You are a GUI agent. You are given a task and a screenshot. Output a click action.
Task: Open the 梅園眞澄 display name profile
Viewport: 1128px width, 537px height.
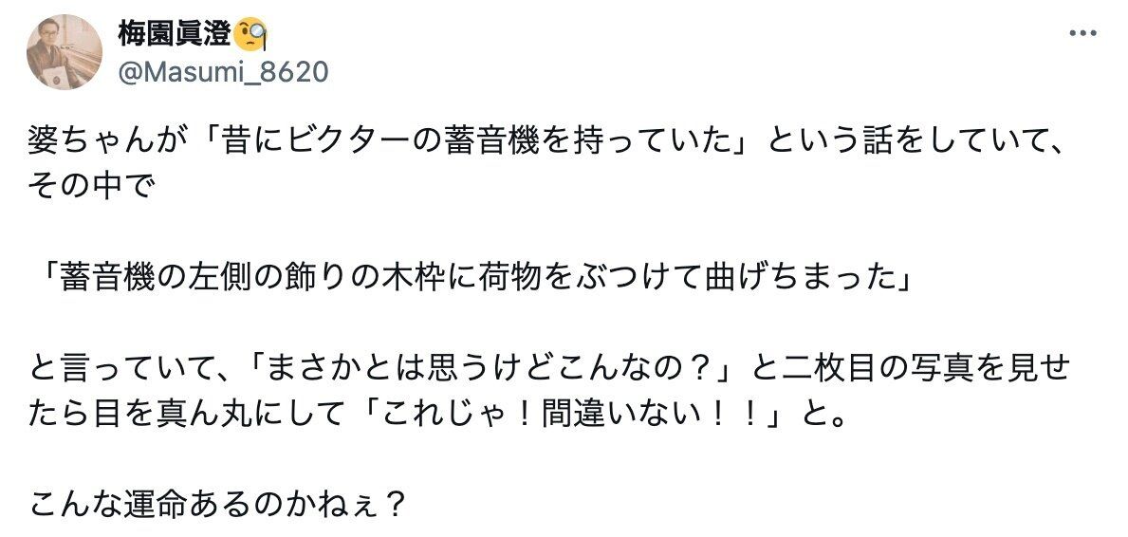pos(174,34)
